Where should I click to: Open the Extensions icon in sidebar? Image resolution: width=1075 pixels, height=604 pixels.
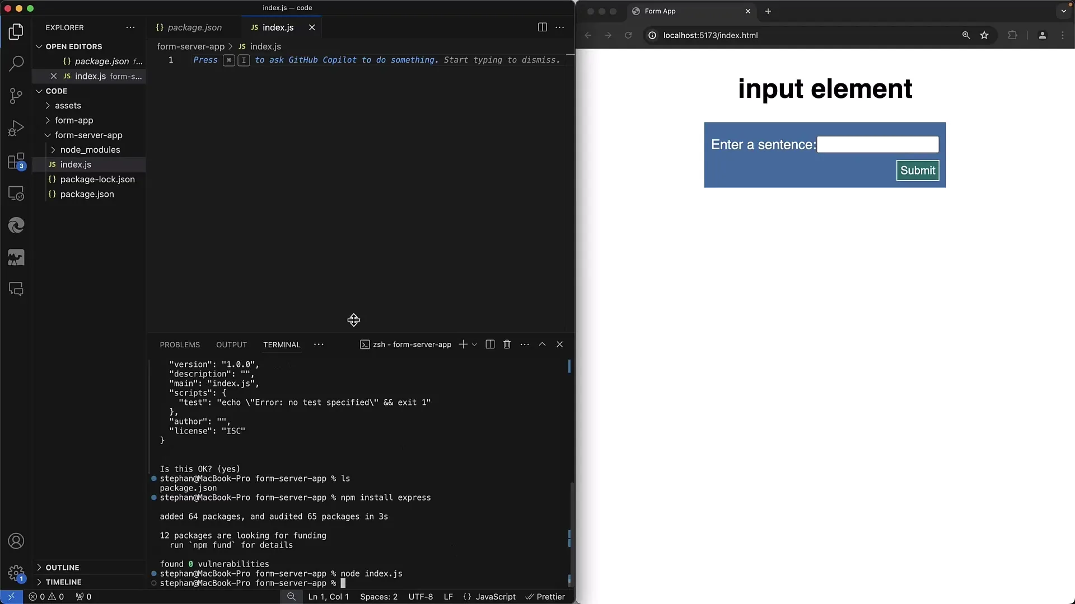[x=16, y=159]
